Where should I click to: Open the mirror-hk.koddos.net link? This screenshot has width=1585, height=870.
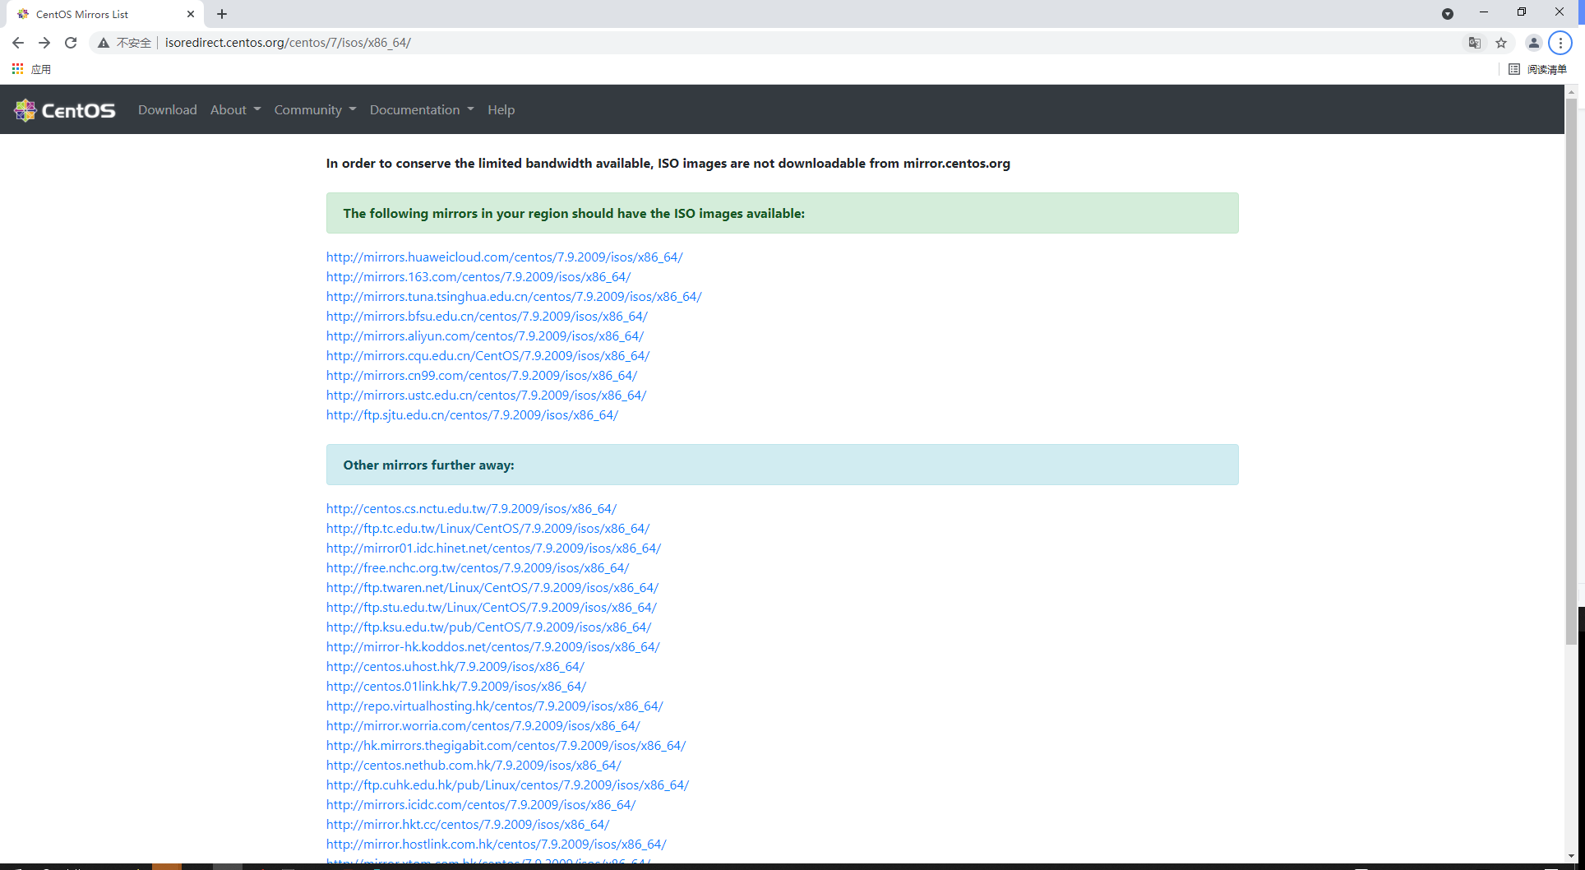point(493,647)
